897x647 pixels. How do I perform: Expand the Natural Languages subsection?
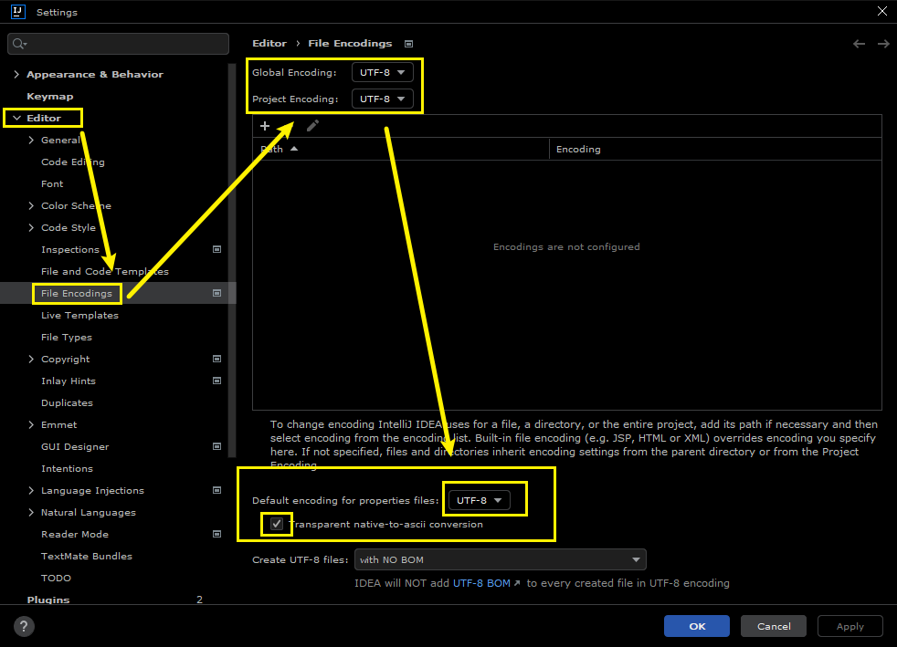31,512
